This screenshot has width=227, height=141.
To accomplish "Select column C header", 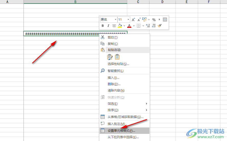I will [x=138, y=2].
